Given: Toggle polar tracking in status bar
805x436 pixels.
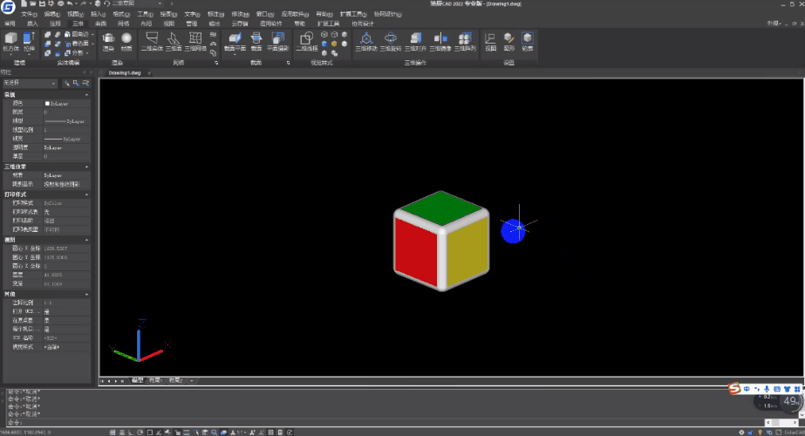Looking at the screenshot, I should pos(140,433).
